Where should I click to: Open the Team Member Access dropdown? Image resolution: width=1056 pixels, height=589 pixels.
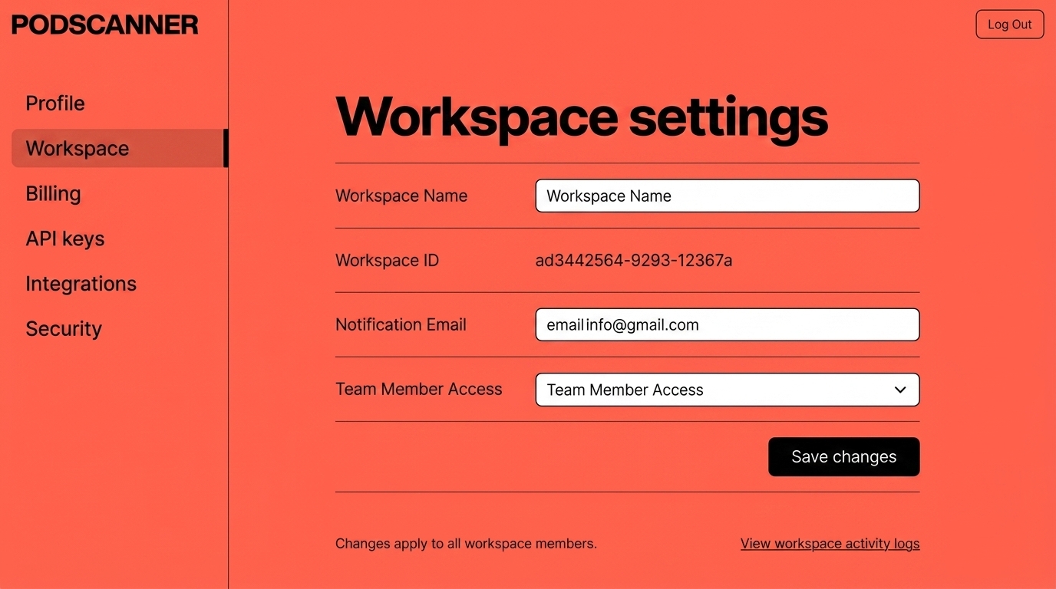(x=714, y=390)
